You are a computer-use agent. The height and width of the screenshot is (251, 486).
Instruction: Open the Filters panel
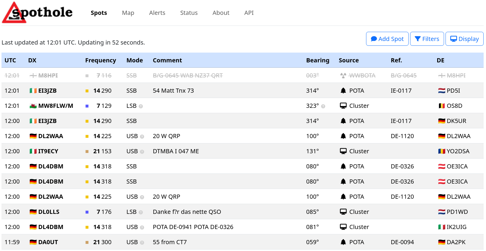pyautogui.click(x=427, y=39)
